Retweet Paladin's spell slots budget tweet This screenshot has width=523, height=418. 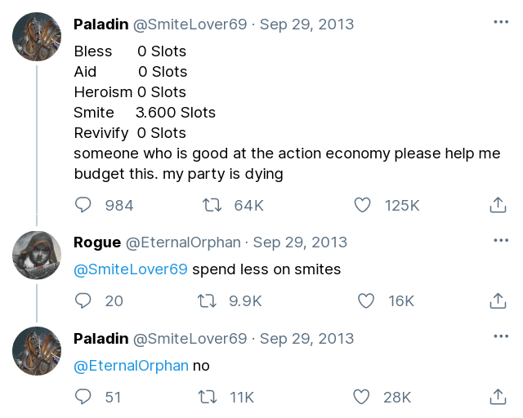[x=212, y=205]
